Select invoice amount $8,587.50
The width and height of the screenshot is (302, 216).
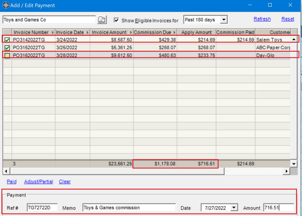[x=112, y=40]
